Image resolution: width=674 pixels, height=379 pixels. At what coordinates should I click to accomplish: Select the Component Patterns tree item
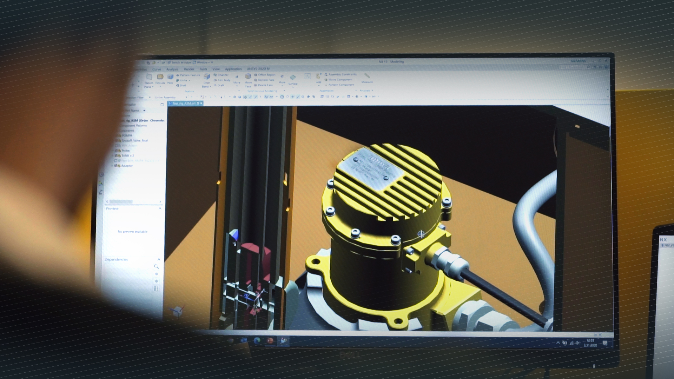[x=134, y=125]
